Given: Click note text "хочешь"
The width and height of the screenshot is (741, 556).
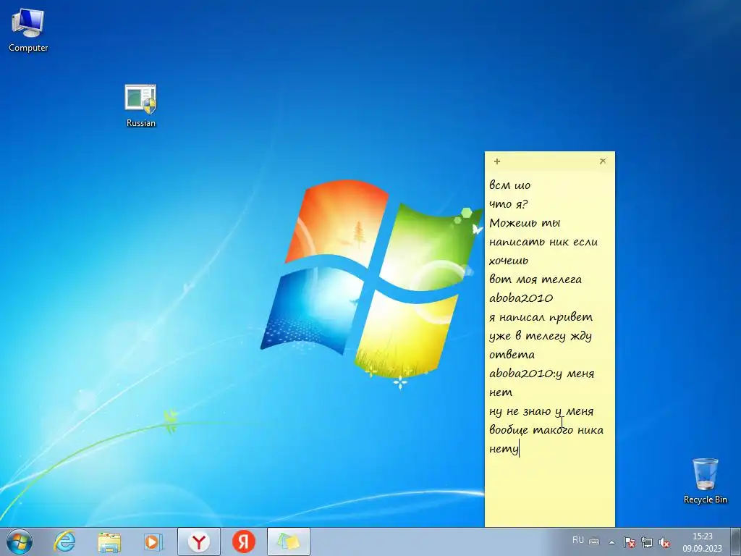Looking at the screenshot, I should pos(509,261).
